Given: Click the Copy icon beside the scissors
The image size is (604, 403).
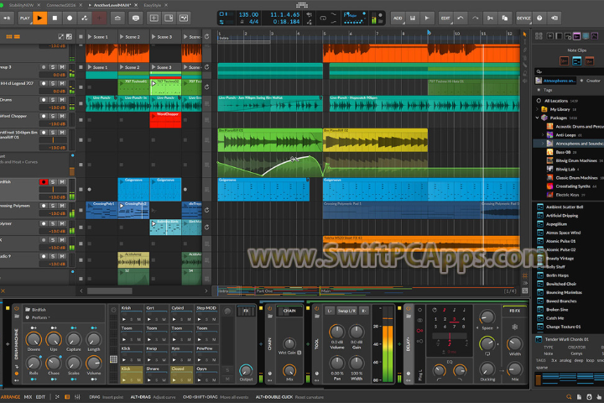Looking at the screenshot, I should [x=505, y=18].
